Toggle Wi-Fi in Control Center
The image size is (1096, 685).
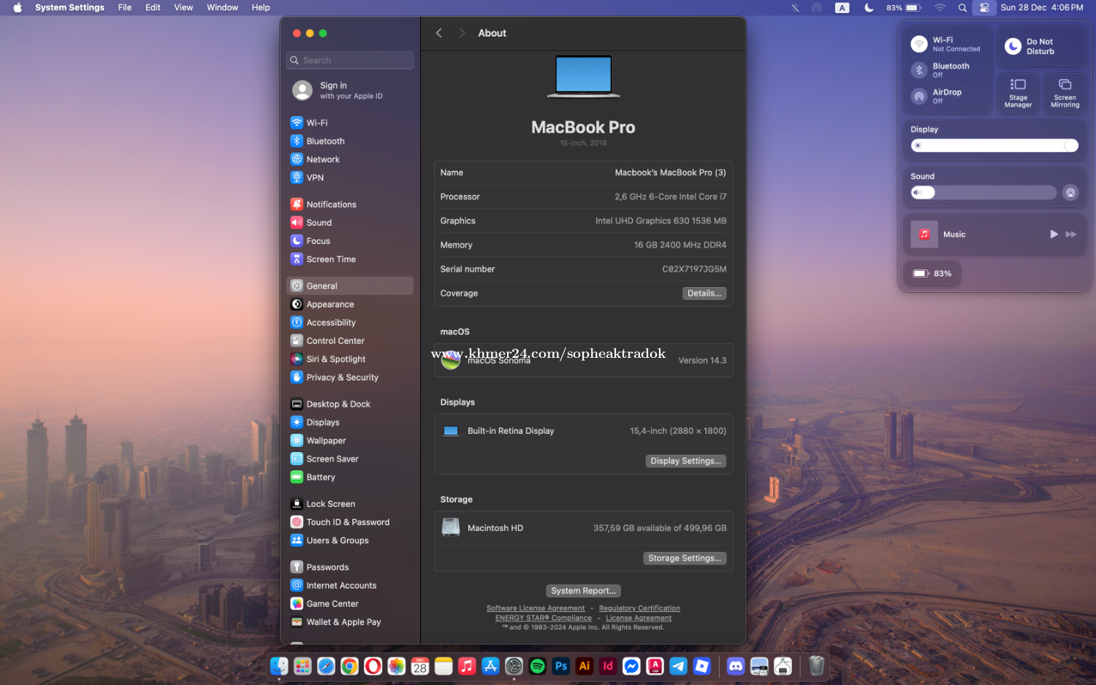pyautogui.click(x=919, y=45)
